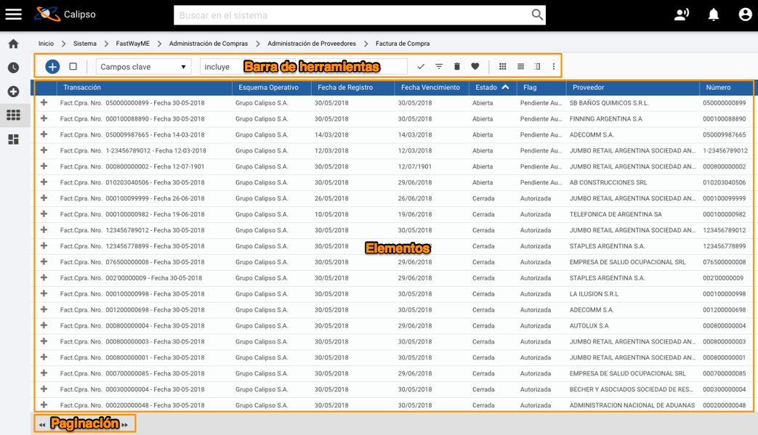
Task: Expand row 000100000982 with plus
Action: 44,214
